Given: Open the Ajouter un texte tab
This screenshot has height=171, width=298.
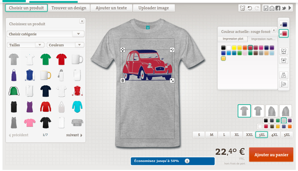Looking at the screenshot, I should point(111,8).
